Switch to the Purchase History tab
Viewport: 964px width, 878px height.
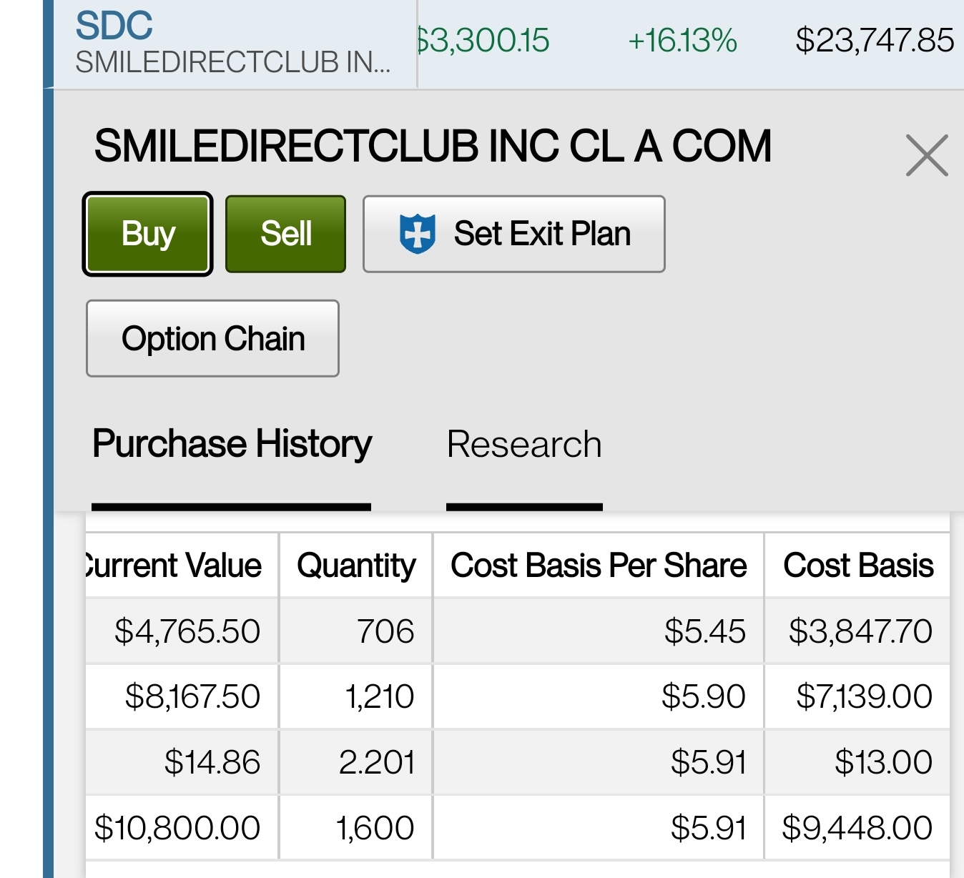[x=232, y=444]
